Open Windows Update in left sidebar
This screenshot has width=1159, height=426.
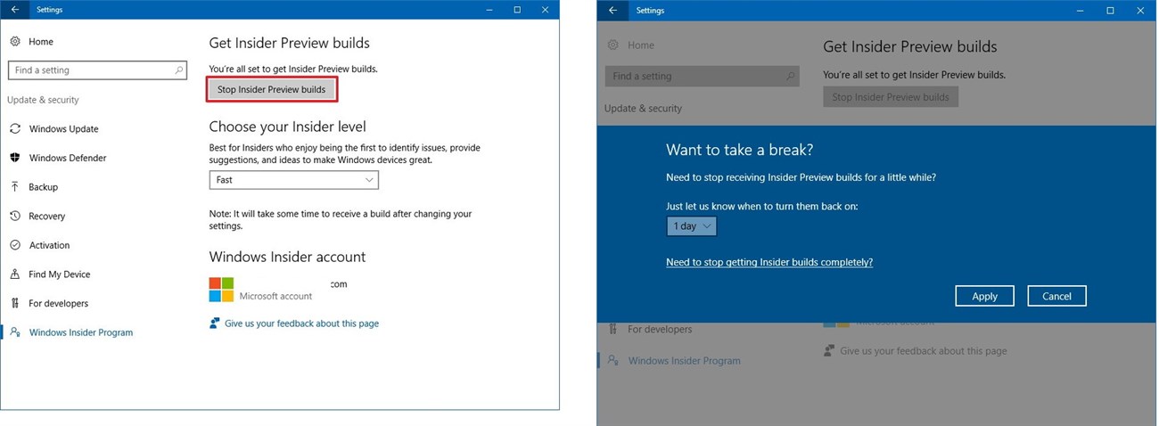click(x=63, y=129)
